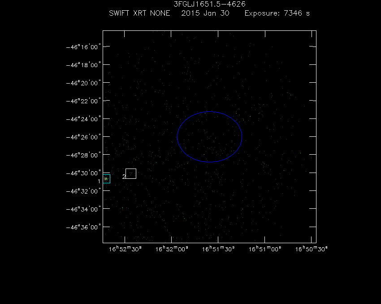The image size is (381, 304).
Task: Click the cyan box around source 1
Action: (x=106, y=179)
